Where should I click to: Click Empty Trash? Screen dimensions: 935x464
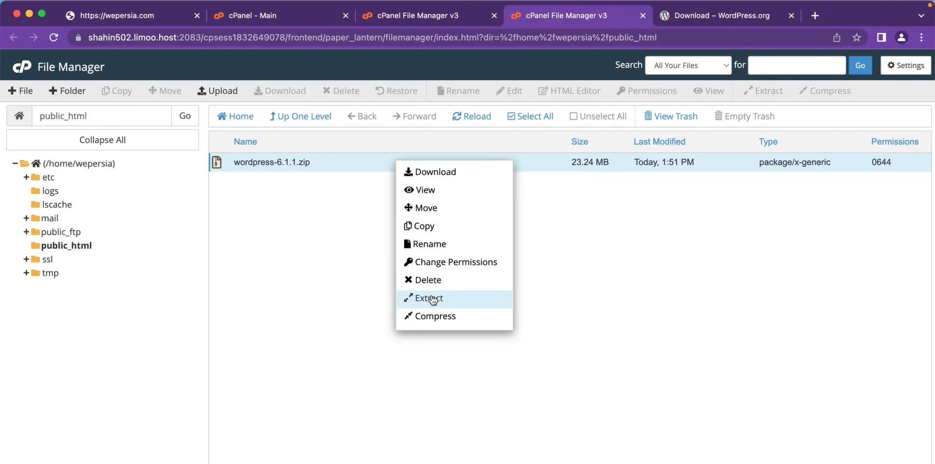pos(744,116)
